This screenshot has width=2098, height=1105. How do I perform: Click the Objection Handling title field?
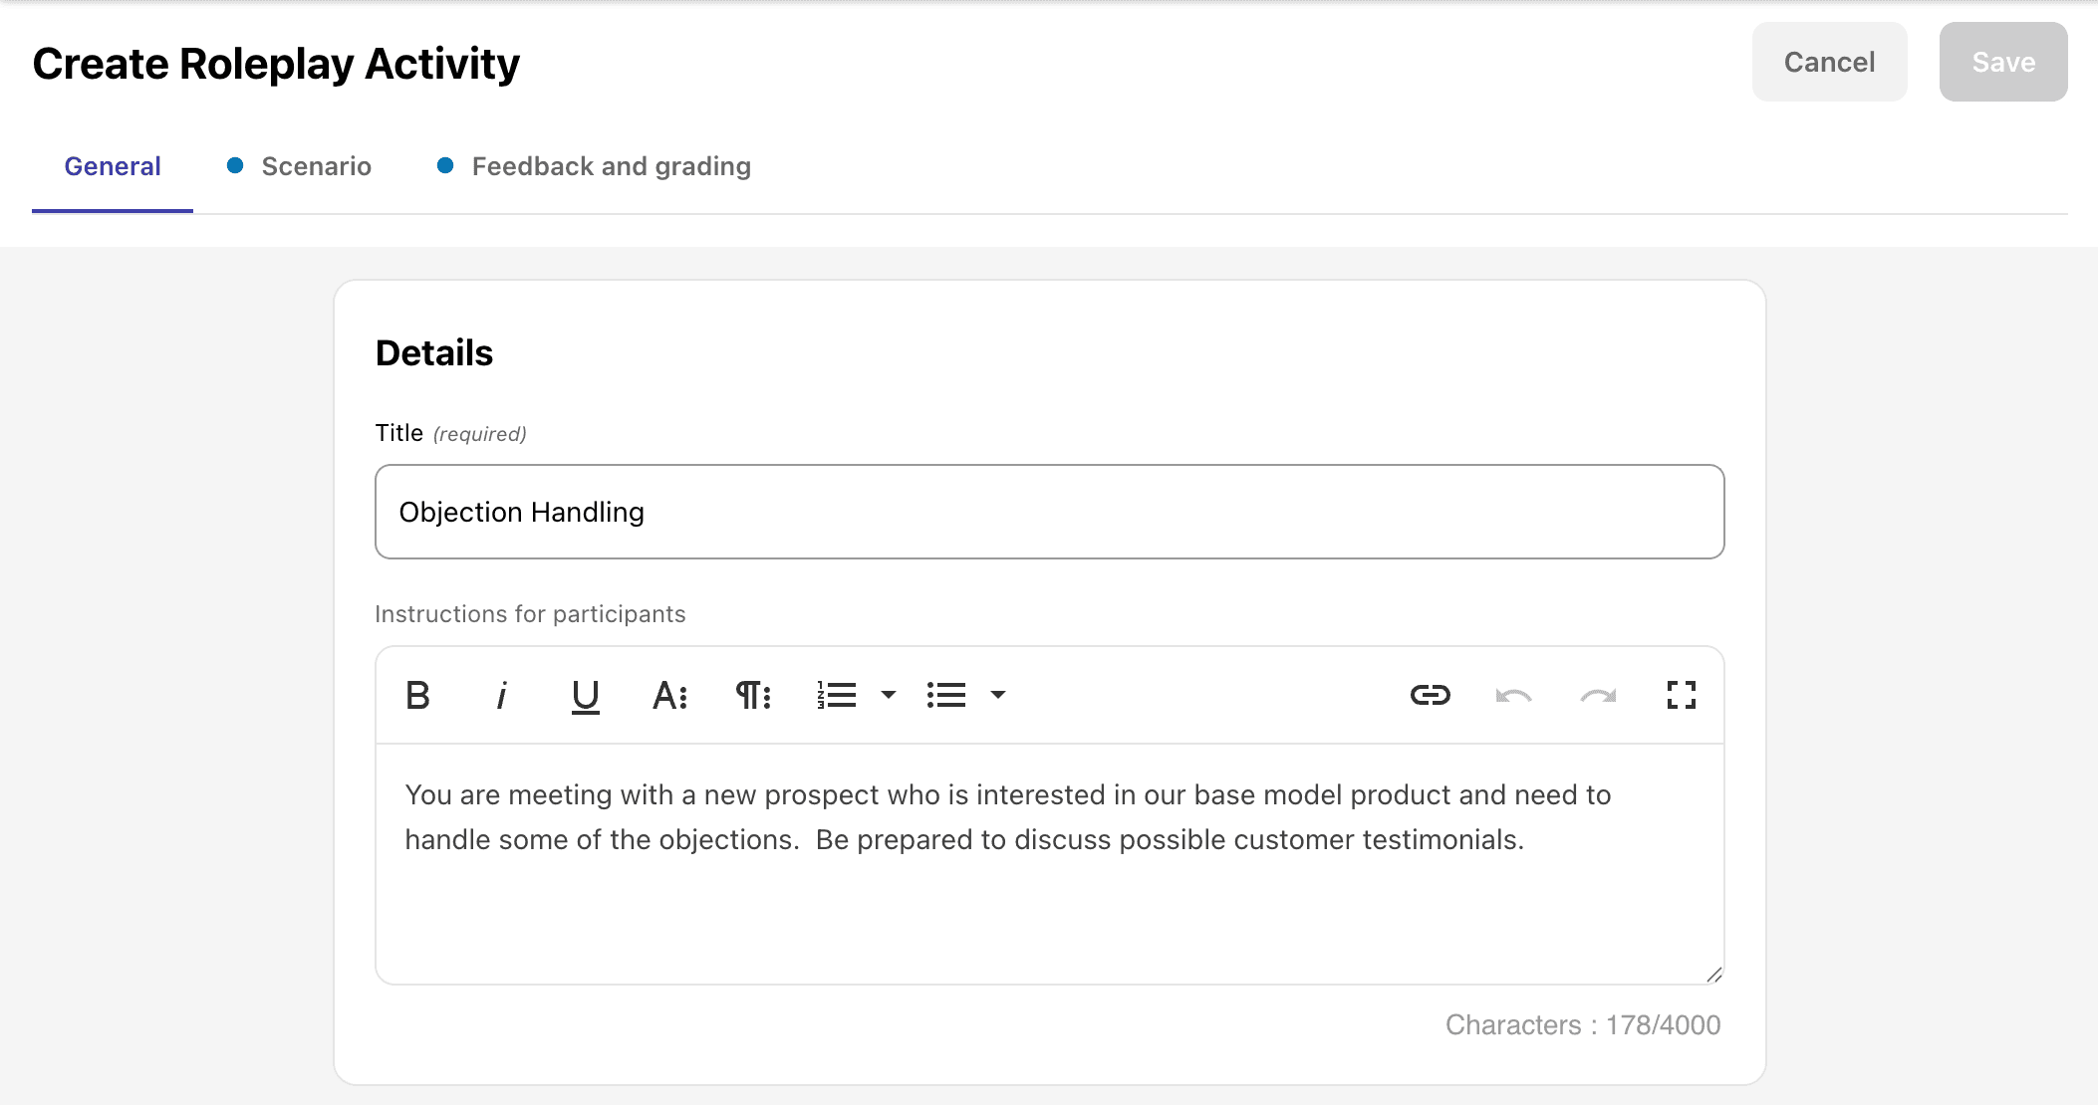[1049, 512]
